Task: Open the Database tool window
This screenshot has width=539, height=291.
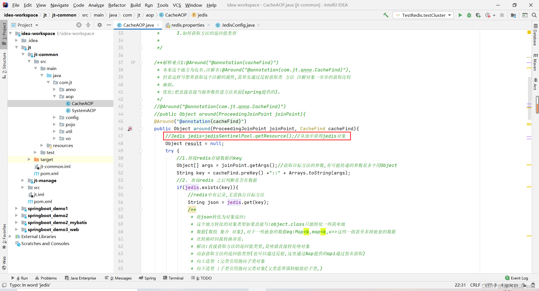Action: [535, 35]
